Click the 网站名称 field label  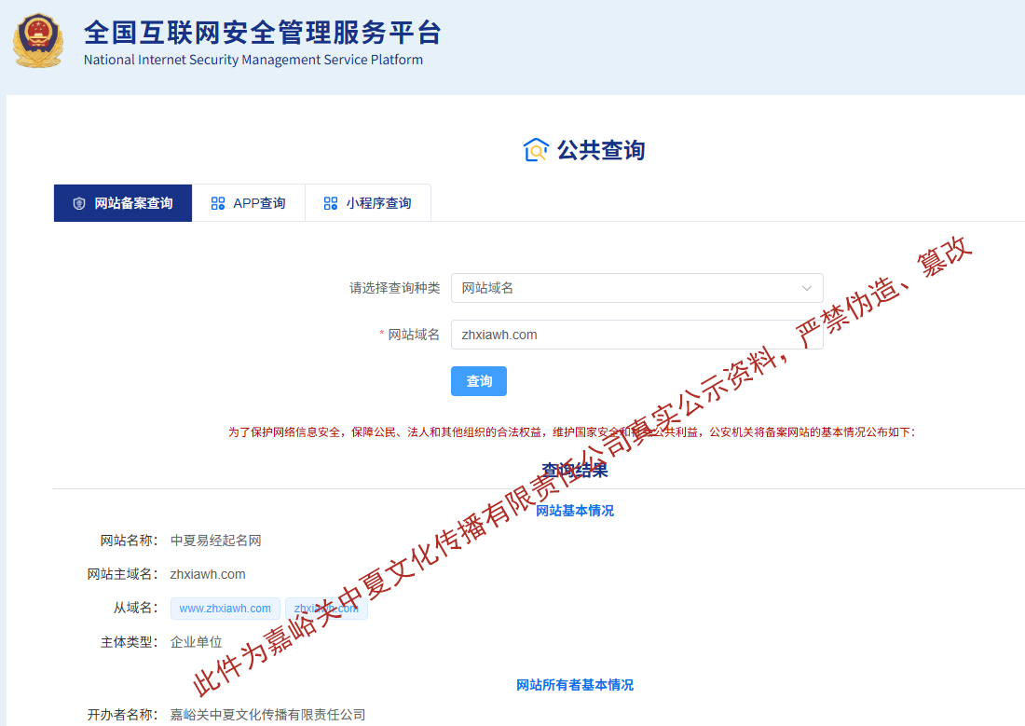click(x=129, y=541)
